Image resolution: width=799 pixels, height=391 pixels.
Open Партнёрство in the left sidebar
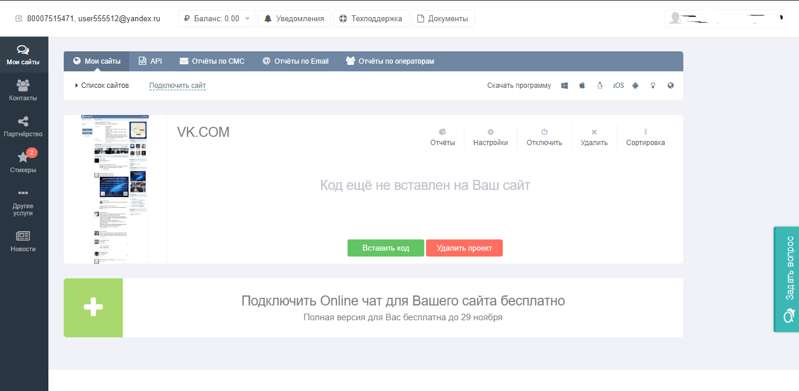tap(23, 126)
